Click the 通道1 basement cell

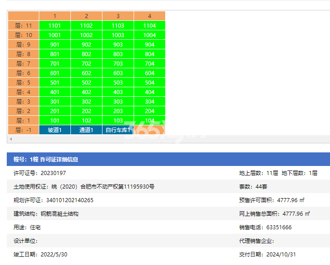[86, 130]
